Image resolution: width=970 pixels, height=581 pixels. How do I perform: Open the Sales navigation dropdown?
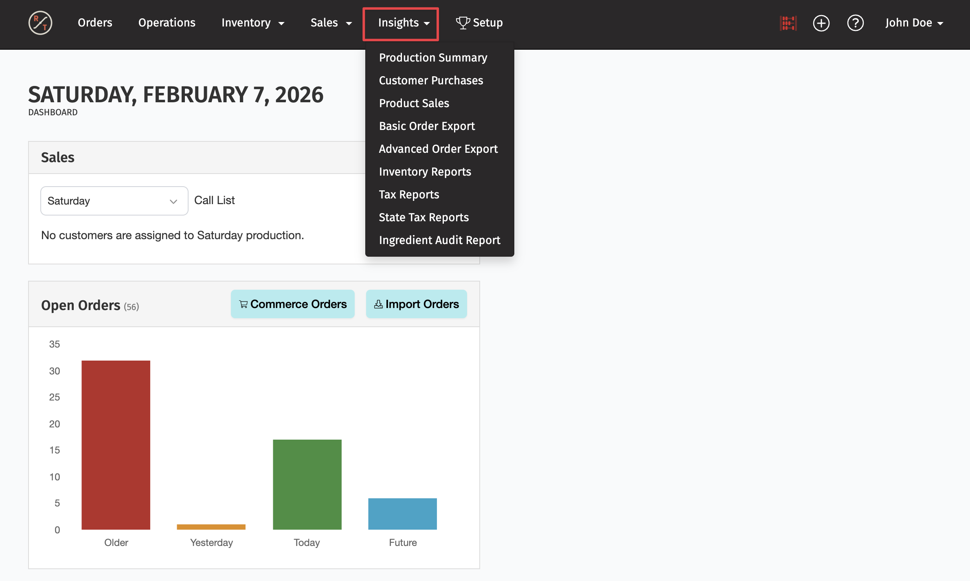point(331,23)
